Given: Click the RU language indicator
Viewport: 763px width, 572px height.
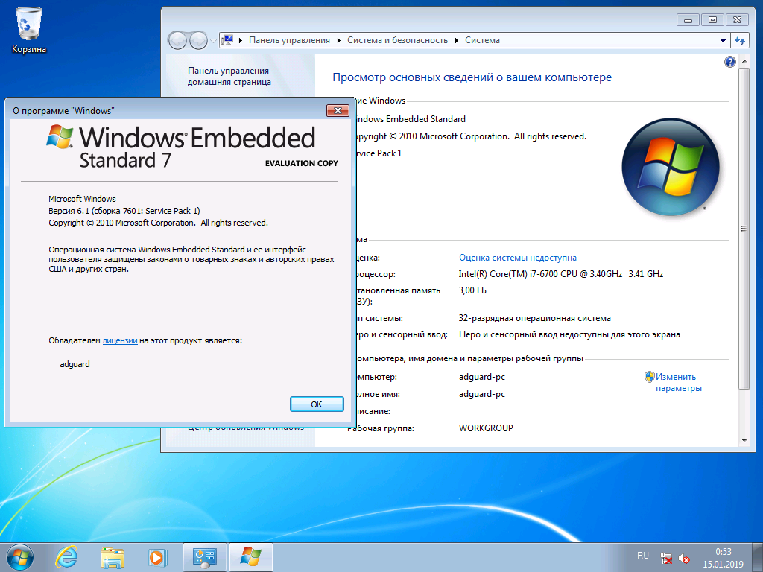Looking at the screenshot, I should tap(643, 555).
